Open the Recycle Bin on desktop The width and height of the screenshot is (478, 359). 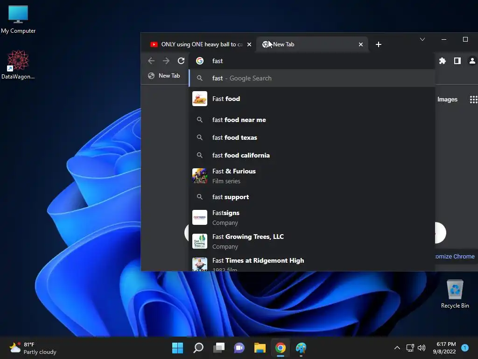click(x=455, y=294)
